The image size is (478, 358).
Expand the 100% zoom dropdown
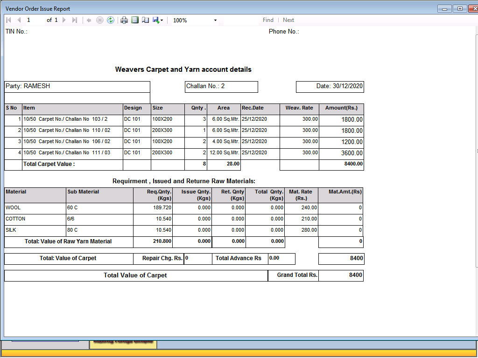click(215, 21)
